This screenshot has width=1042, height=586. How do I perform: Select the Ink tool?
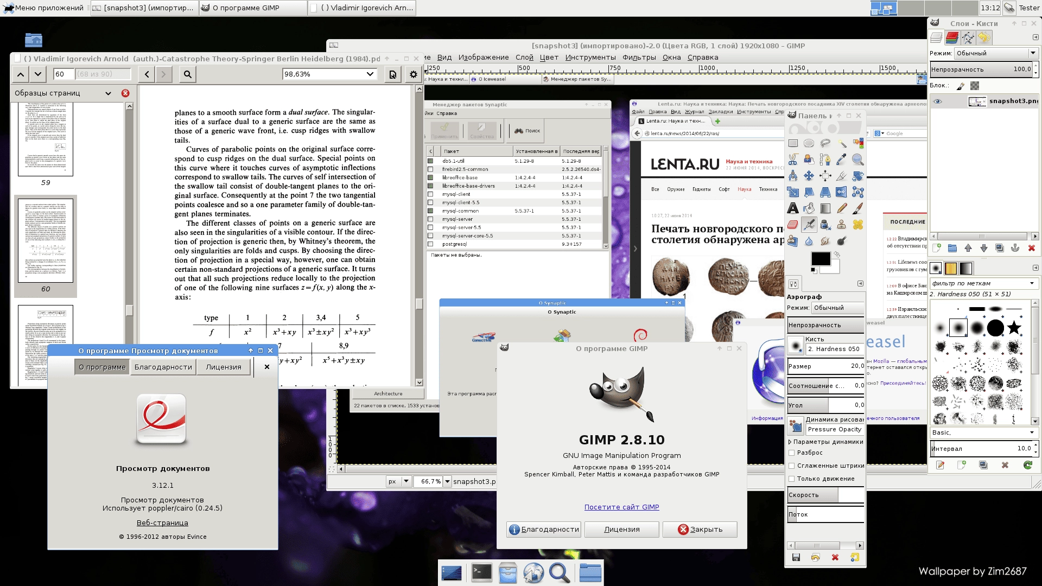(x=825, y=225)
